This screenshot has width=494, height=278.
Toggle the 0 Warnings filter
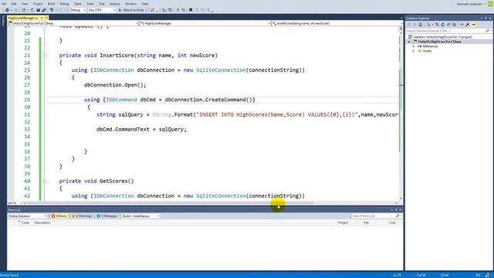(82, 216)
